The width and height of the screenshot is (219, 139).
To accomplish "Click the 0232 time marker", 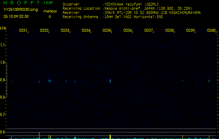I will click(44, 30).
